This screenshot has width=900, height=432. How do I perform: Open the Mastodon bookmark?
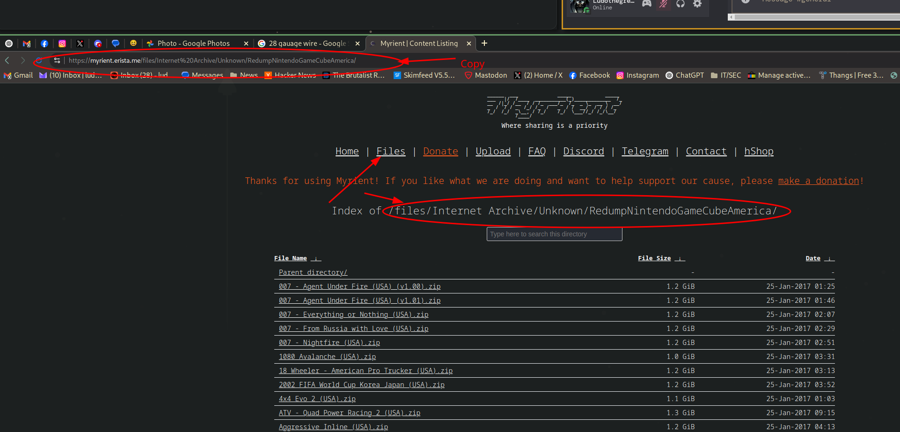(486, 75)
